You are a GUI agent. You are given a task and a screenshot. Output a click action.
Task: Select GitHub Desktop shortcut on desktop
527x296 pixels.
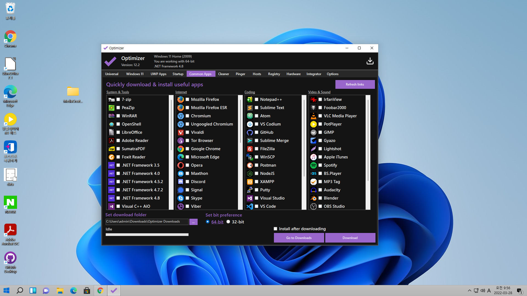[10, 262]
